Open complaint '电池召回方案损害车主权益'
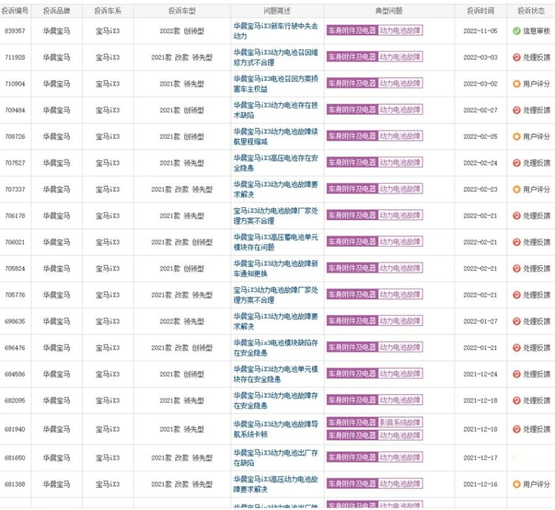 point(276,84)
